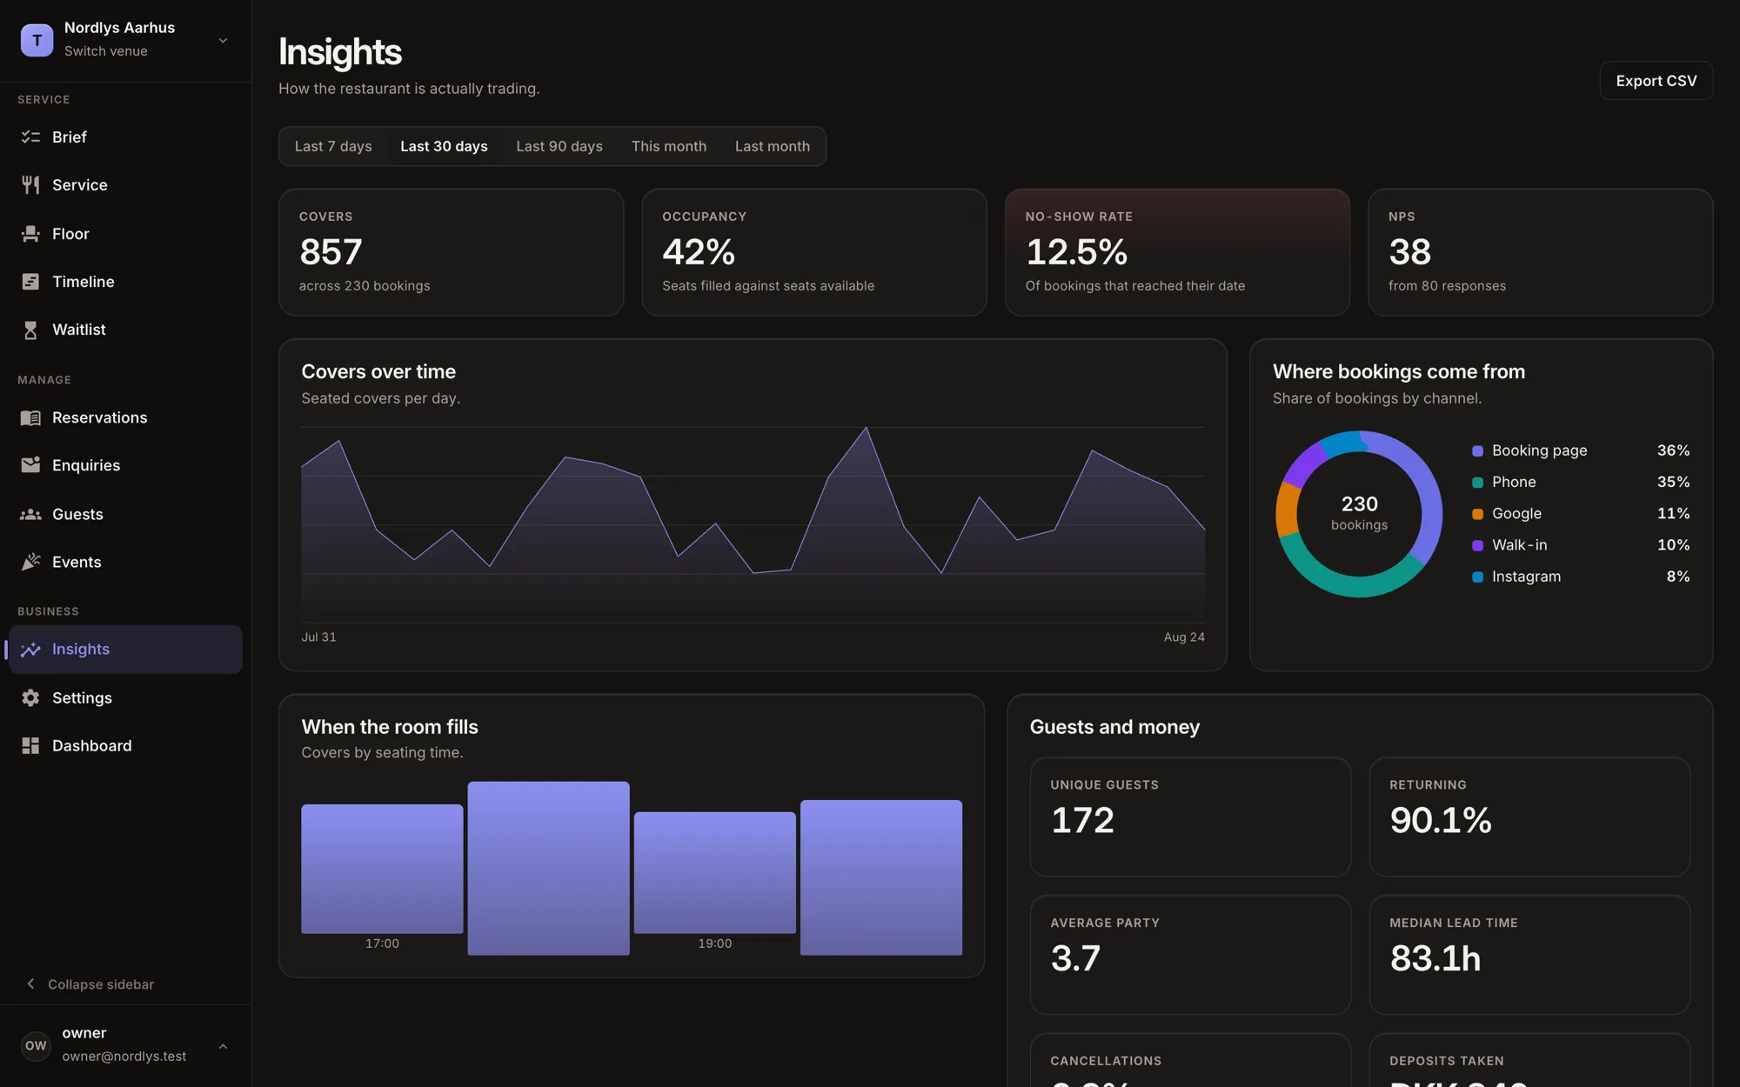The image size is (1740, 1087).
Task: Click the Walk-in legend color swatch
Action: coord(1477,545)
